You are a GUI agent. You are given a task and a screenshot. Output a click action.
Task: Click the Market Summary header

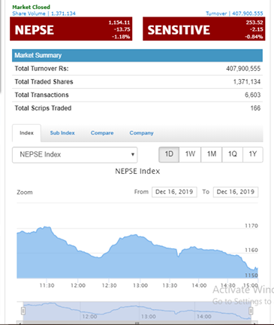(x=137, y=56)
